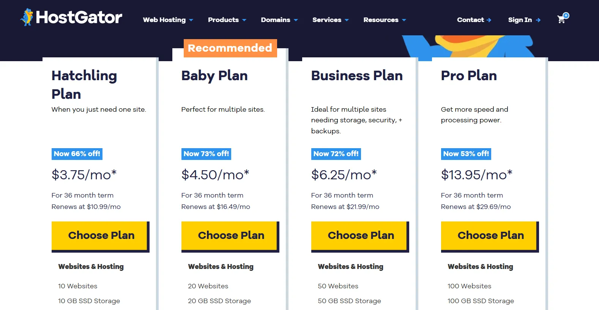Open the Services dropdown

click(330, 20)
